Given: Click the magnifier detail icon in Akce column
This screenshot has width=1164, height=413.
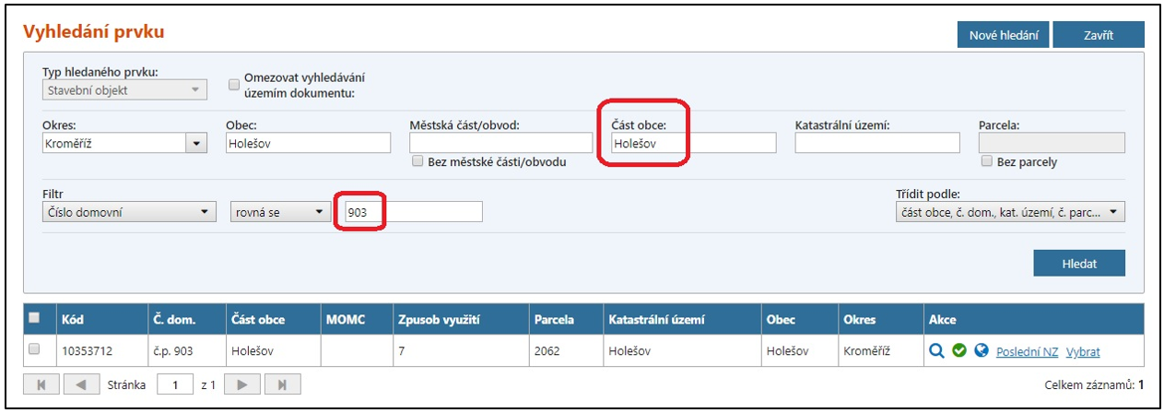Looking at the screenshot, I should [936, 351].
